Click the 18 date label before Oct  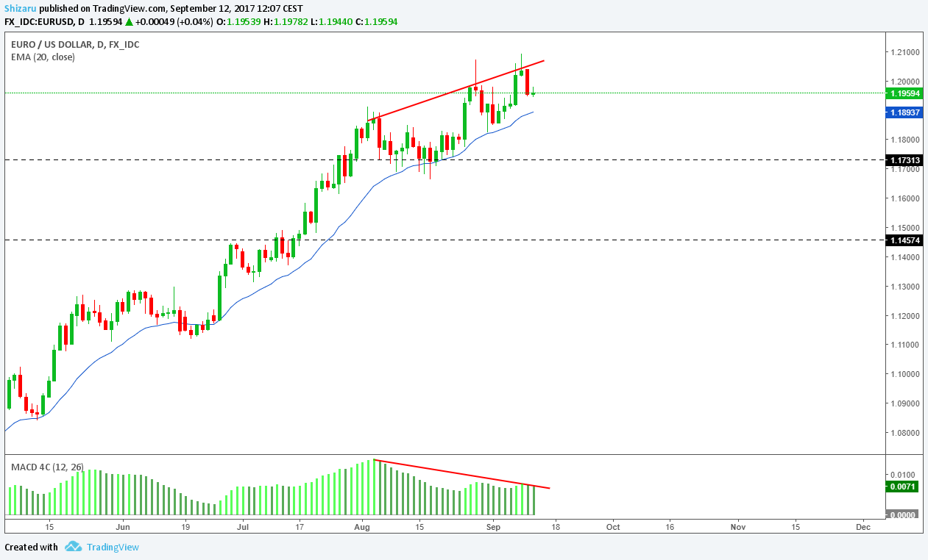[555, 527]
